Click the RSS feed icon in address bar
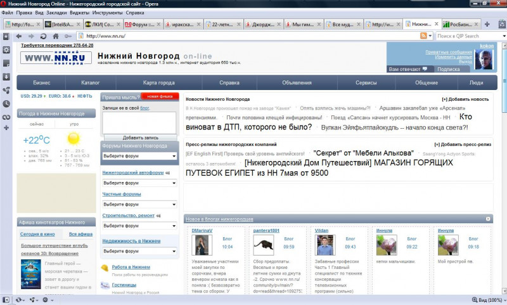Screen dimensions: 507x305 422,36
